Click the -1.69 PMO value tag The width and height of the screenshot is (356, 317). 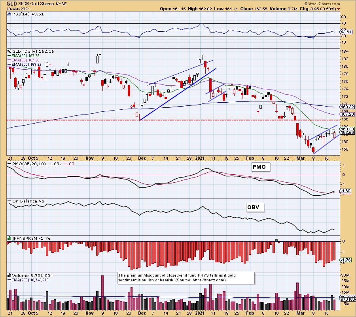(x=346, y=191)
